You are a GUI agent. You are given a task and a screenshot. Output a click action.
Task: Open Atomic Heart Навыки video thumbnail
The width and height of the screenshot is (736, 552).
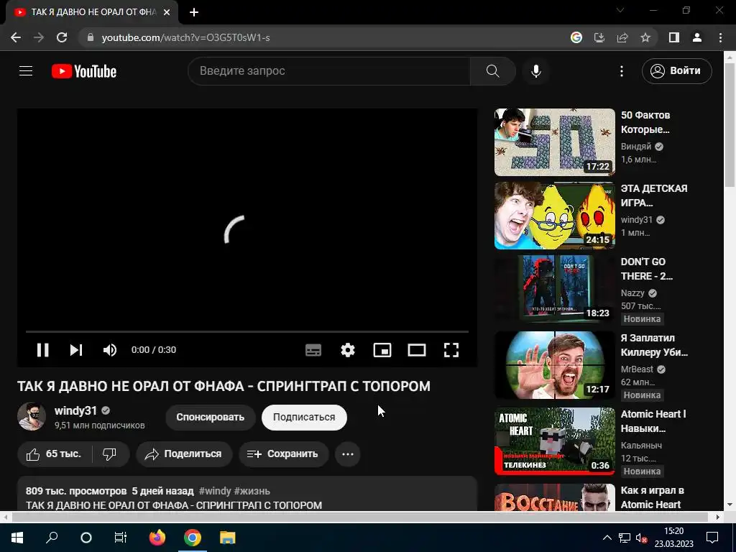point(554,441)
